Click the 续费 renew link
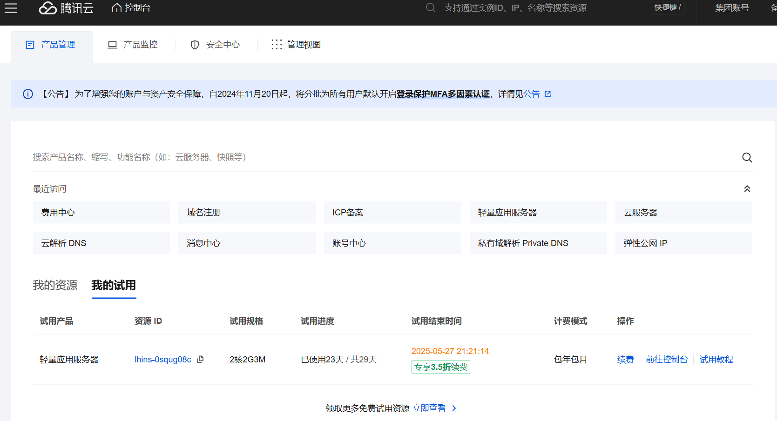Viewport: 777px width, 421px height. (626, 360)
